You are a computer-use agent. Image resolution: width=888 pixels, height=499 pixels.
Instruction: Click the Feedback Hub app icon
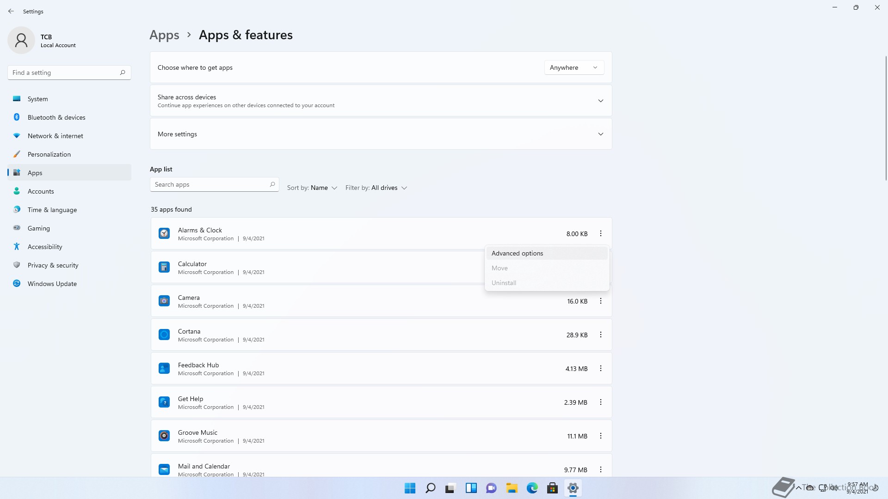[x=164, y=369]
